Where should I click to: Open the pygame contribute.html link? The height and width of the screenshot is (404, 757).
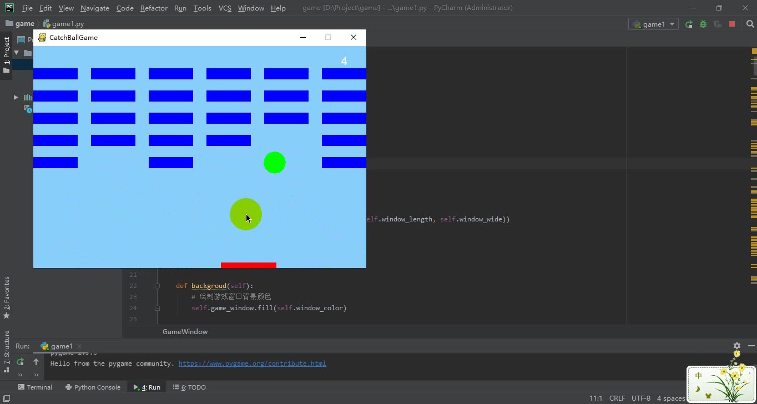[253, 363]
